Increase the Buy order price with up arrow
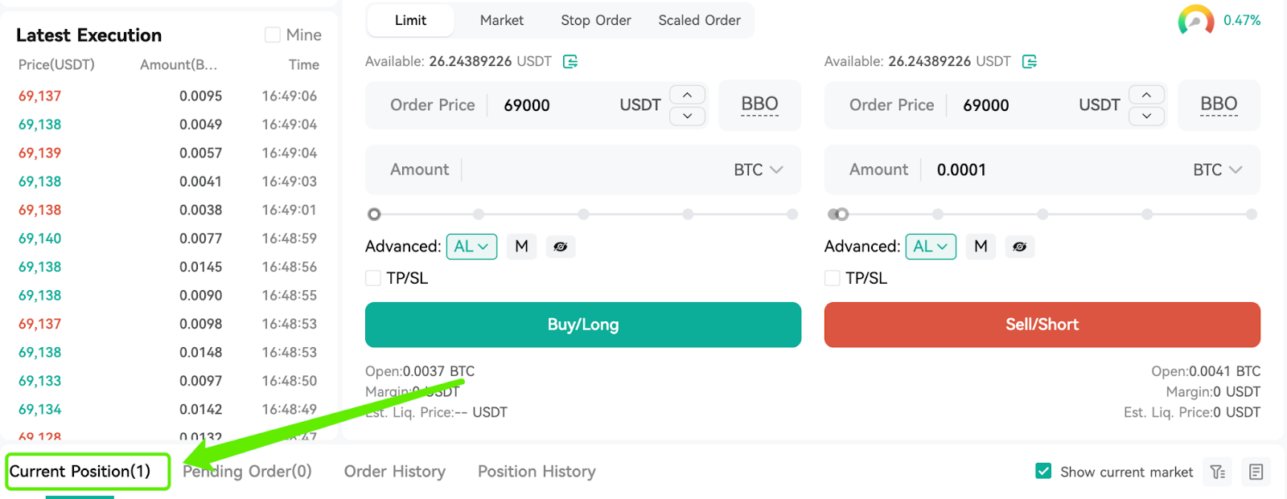The height and width of the screenshot is (499, 1287). tap(688, 95)
